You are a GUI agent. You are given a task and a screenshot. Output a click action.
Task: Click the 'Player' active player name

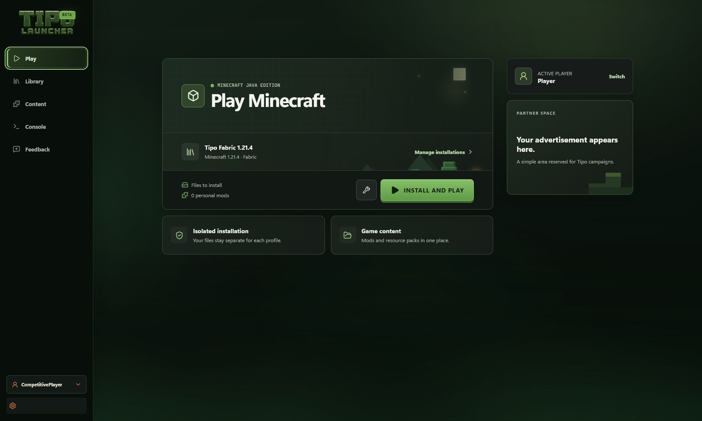[546, 81]
